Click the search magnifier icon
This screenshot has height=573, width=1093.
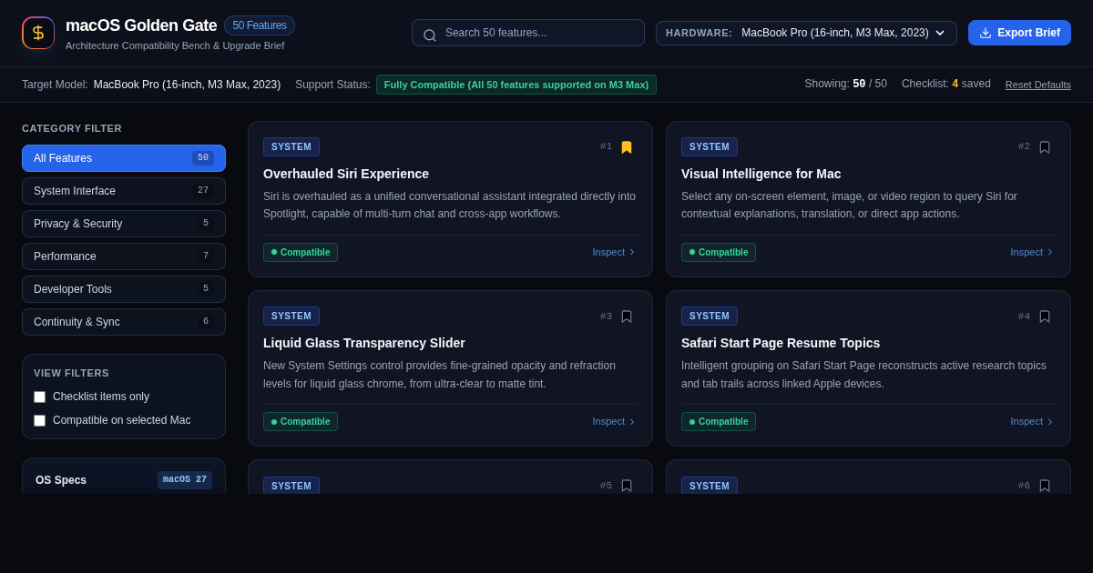(430, 35)
